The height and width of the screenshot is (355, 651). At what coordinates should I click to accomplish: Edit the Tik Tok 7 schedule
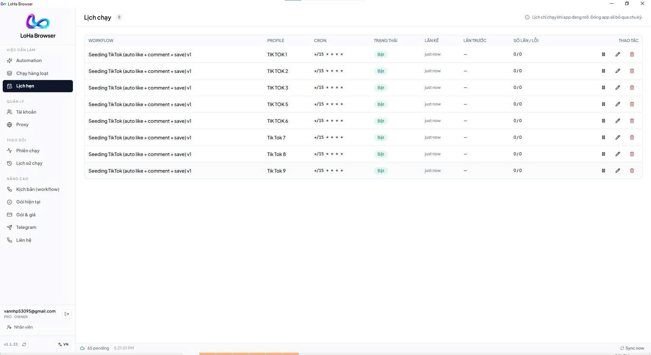click(x=618, y=137)
